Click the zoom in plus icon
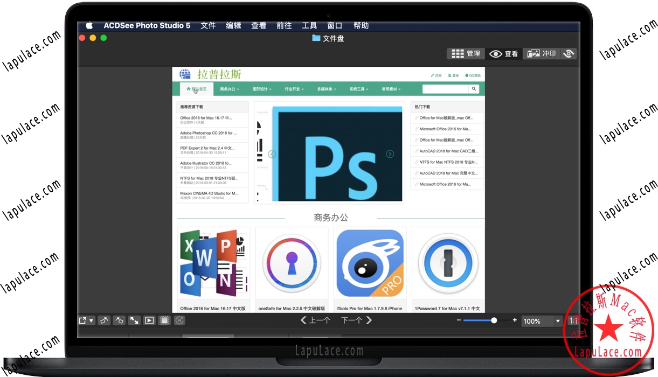Viewport: 658px width, 377px height. point(515,320)
